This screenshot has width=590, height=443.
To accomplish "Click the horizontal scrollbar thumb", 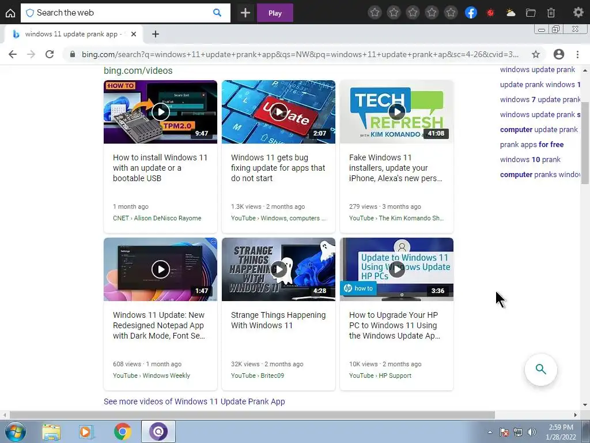I will [252, 415].
